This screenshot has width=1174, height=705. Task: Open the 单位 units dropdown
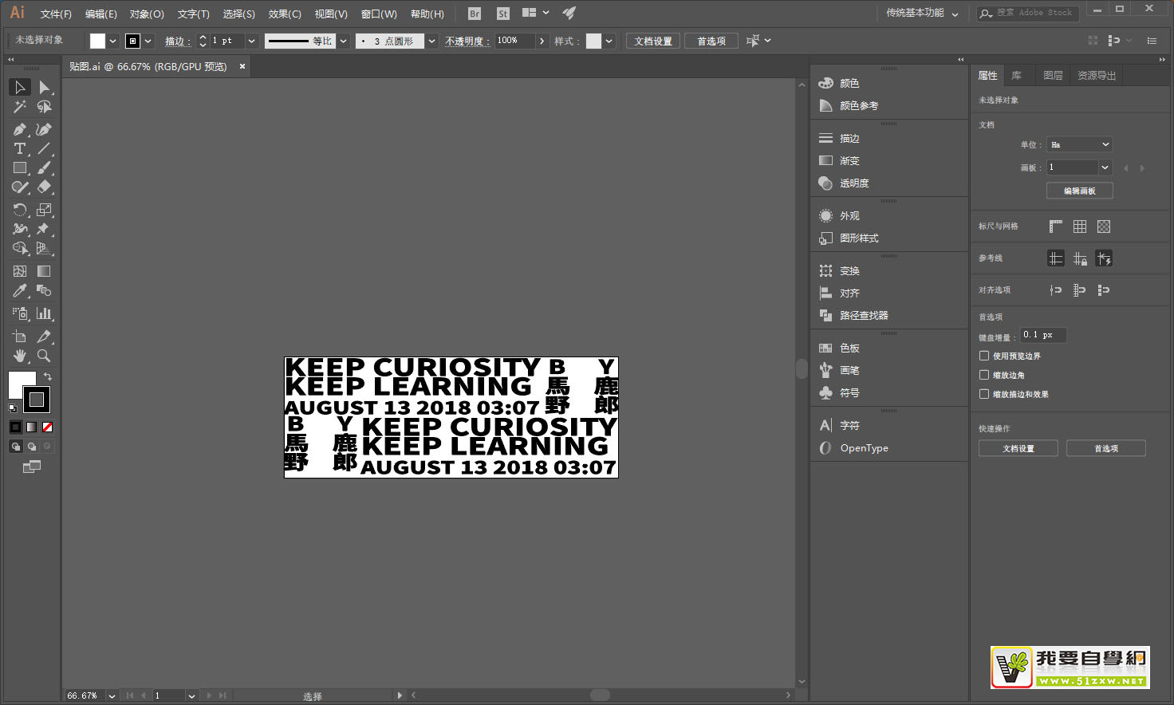(x=1079, y=144)
